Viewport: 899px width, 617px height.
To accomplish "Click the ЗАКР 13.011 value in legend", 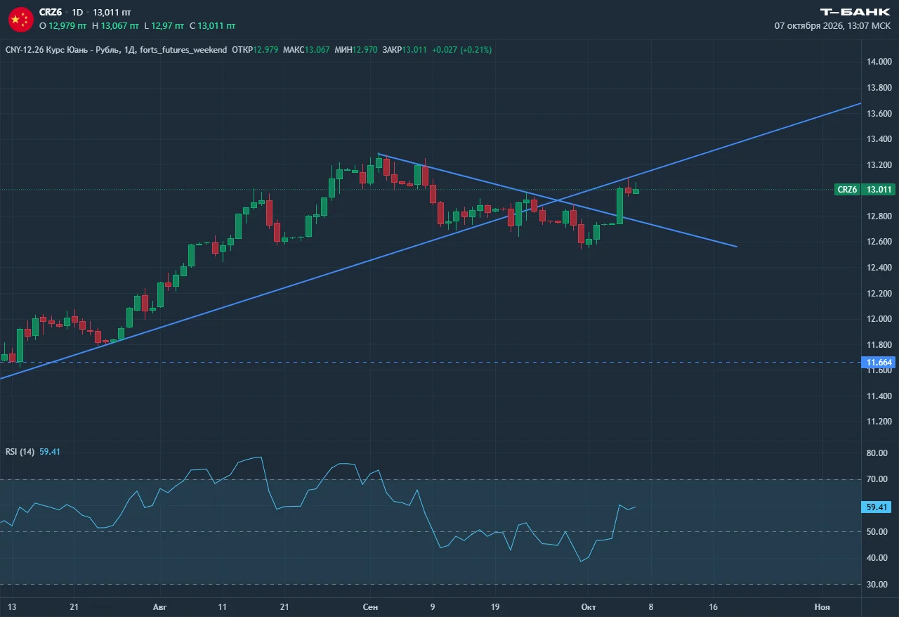I will click(405, 50).
